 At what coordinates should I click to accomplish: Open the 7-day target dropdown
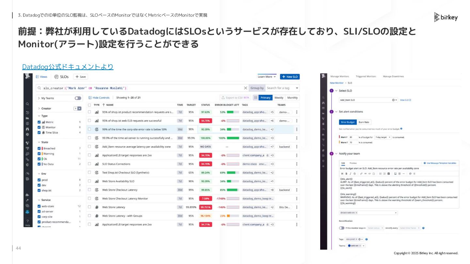(x=383, y=138)
